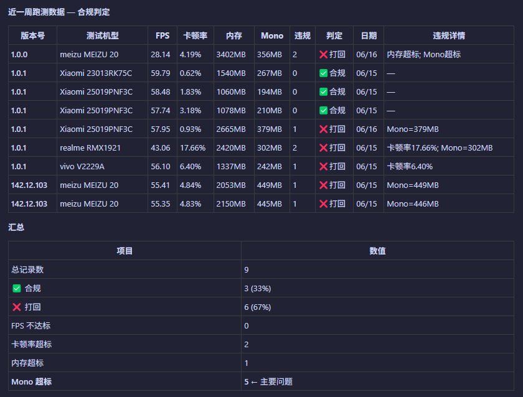
Task: Click the 总记录数 row label
Action: [x=27, y=269]
